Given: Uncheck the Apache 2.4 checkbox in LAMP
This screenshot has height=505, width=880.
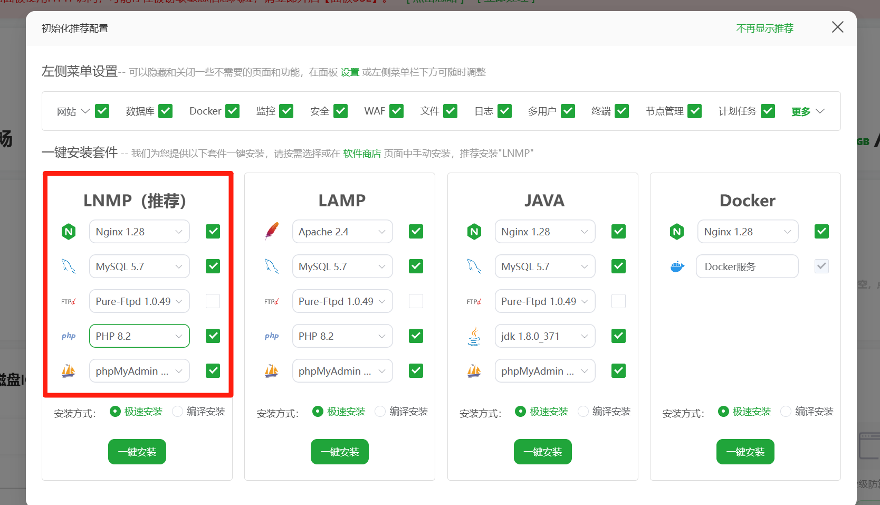Looking at the screenshot, I should [x=416, y=232].
